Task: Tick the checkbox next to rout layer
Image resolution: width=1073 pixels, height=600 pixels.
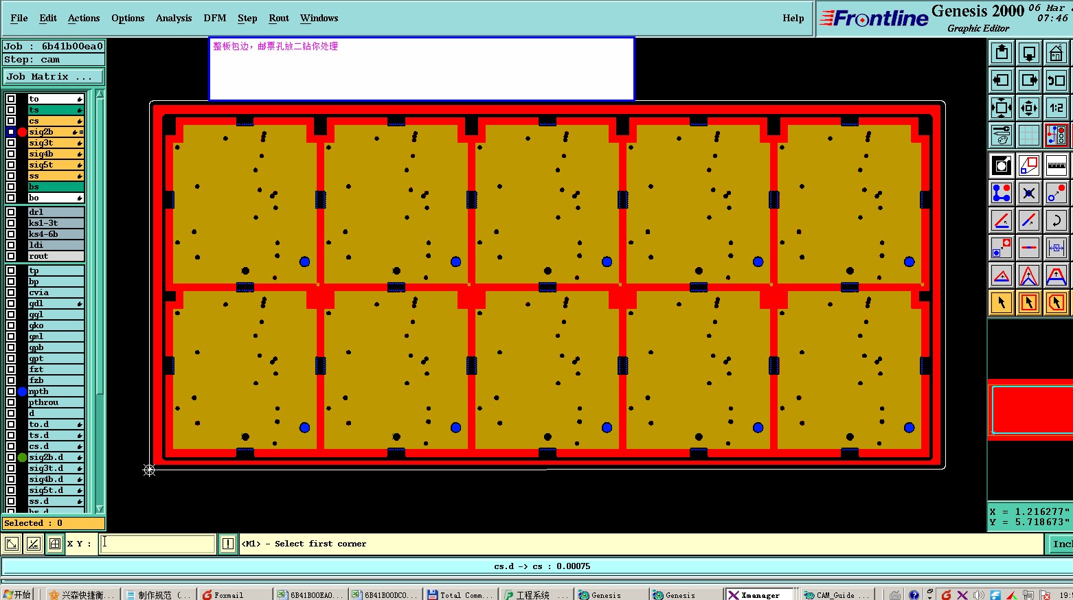Action: 11,256
